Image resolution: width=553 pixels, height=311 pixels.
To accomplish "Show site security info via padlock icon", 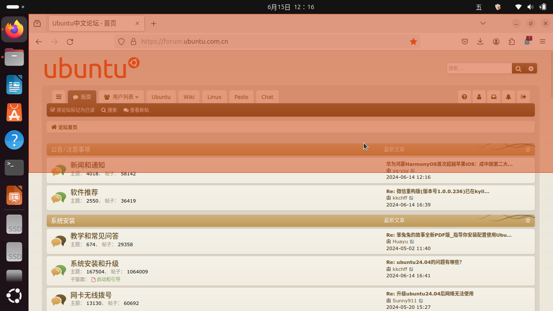I will tap(133, 41).
